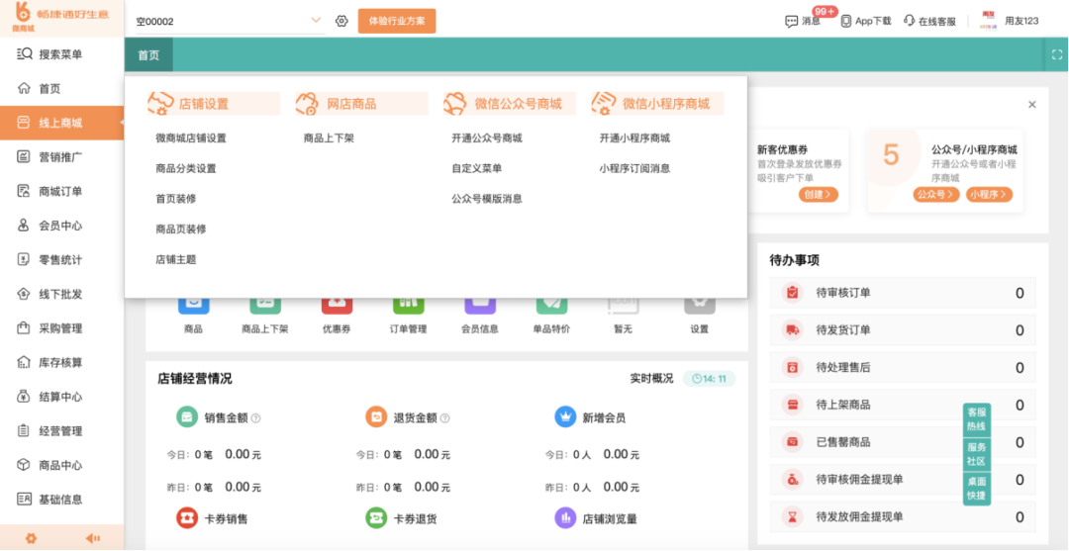The width and height of the screenshot is (1069, 551).
Task: Click the 单品特价 shortcut icon
Action: 551,305
